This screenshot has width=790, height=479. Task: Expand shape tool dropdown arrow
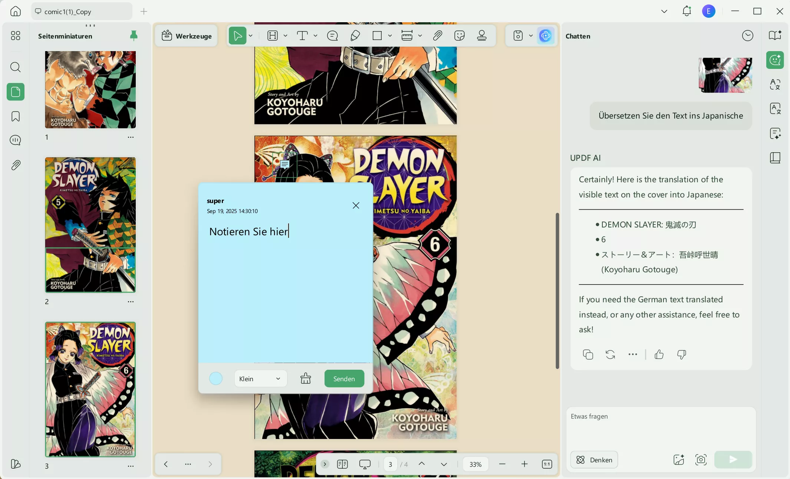click(x=390, y=36)
